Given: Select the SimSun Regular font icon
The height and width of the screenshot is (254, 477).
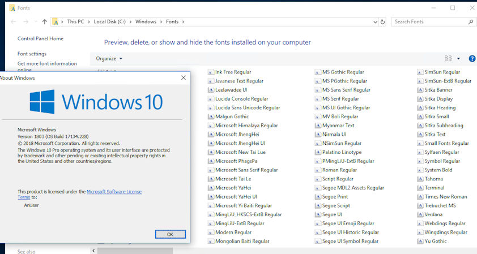Looking at the screenshot, I should click(420, 72).
